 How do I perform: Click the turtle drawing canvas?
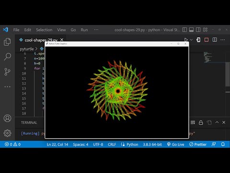click(117, 92)
